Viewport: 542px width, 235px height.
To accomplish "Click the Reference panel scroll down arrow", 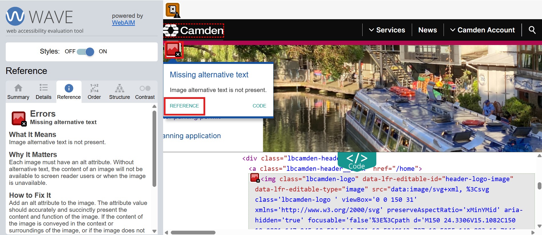I will point(155,231).
